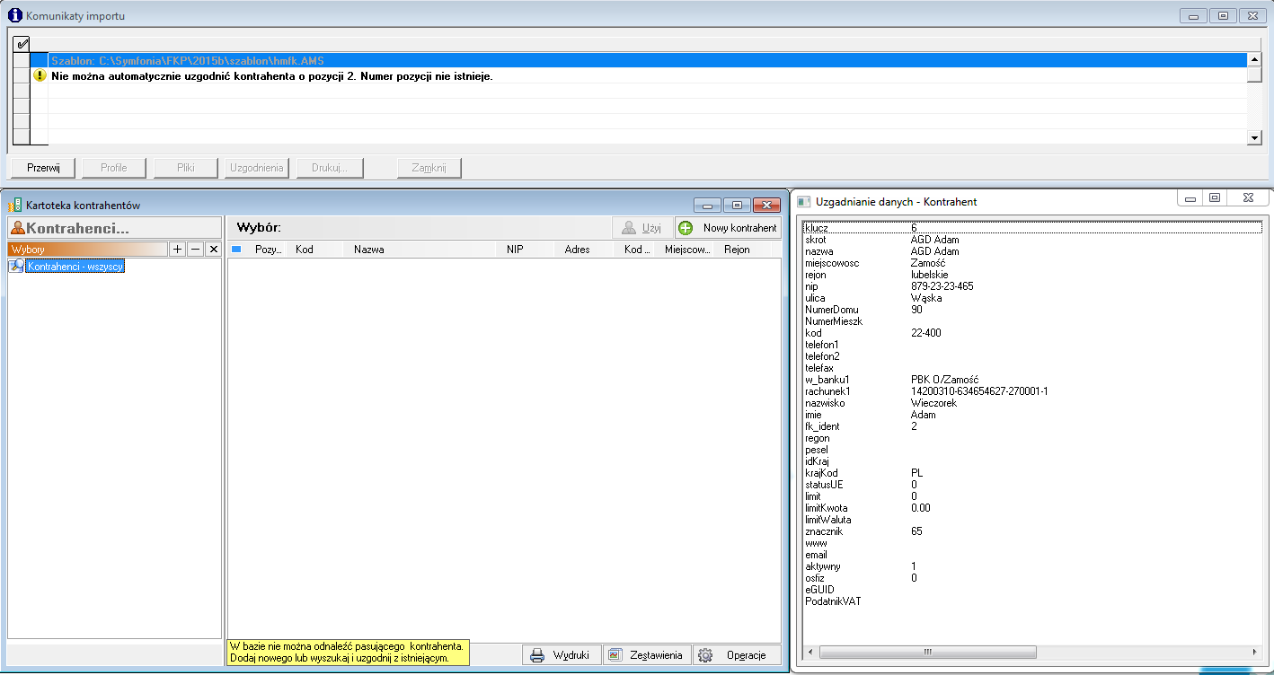This screenshot has height=675, width=1274.
Task: Sort by Adres column header
Action: coord(586,250)
